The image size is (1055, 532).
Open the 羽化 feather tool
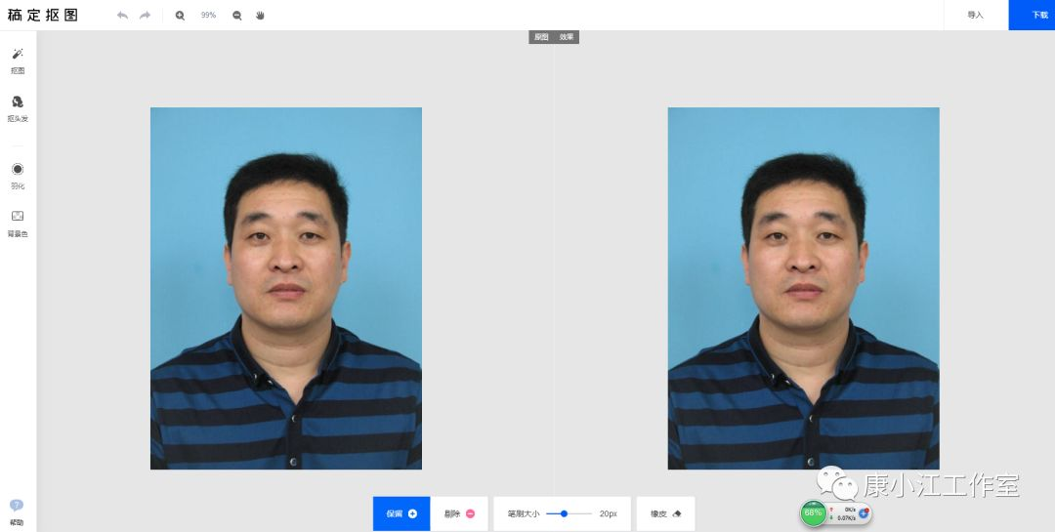(18, 175)
